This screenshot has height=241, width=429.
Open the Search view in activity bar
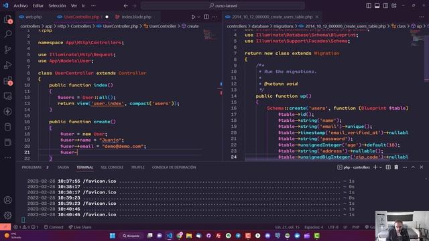point(7,34)
